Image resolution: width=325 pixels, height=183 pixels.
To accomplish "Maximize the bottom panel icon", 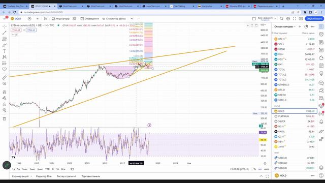I will pyautogui.click(x=267, y=176).
